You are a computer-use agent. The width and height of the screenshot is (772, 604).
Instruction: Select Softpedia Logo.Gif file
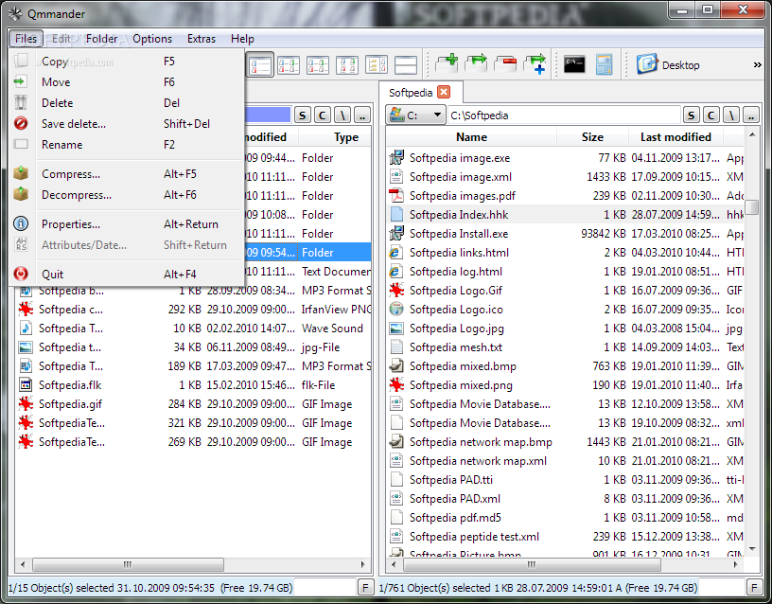coord(565,291)
